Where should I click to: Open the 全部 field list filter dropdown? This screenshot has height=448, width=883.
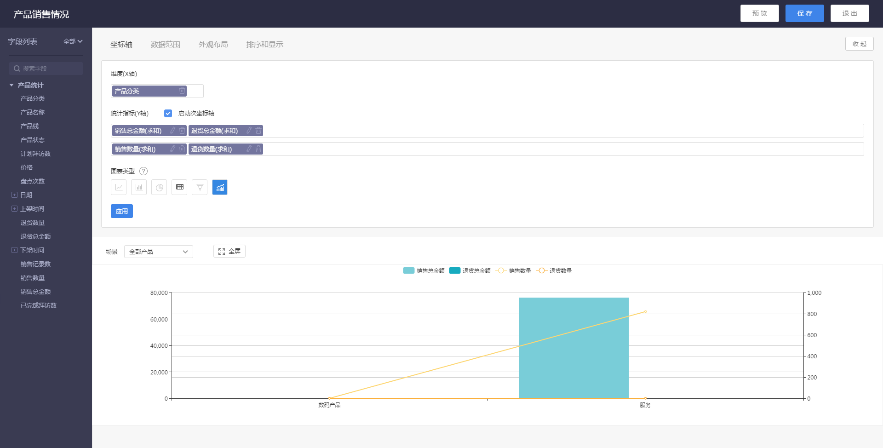click(73, 41)
